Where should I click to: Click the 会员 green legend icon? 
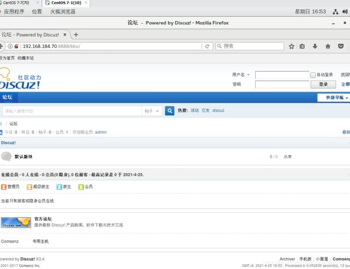[81, 187]
